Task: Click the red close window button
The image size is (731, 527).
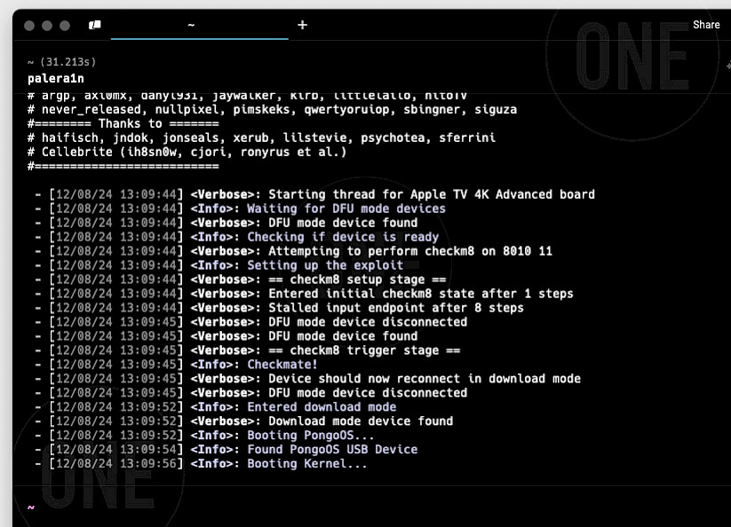Action: point(29,26)
